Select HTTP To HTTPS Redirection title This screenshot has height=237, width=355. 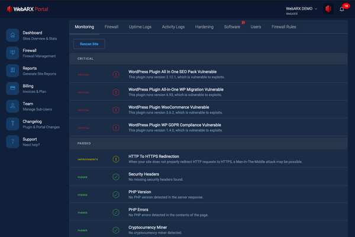pos(154,156)
